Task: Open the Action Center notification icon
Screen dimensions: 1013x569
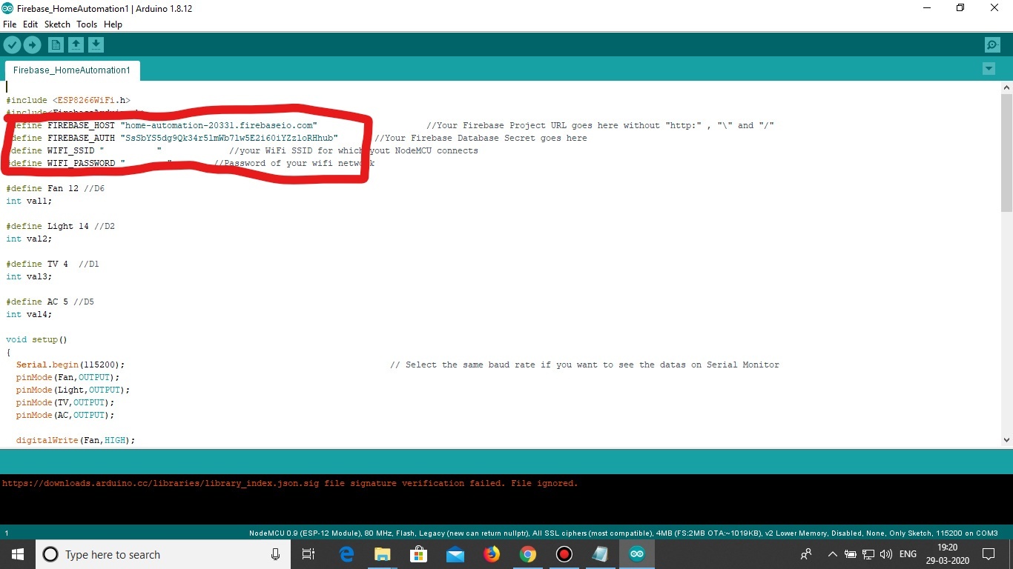Action: (x=989, y=554)
